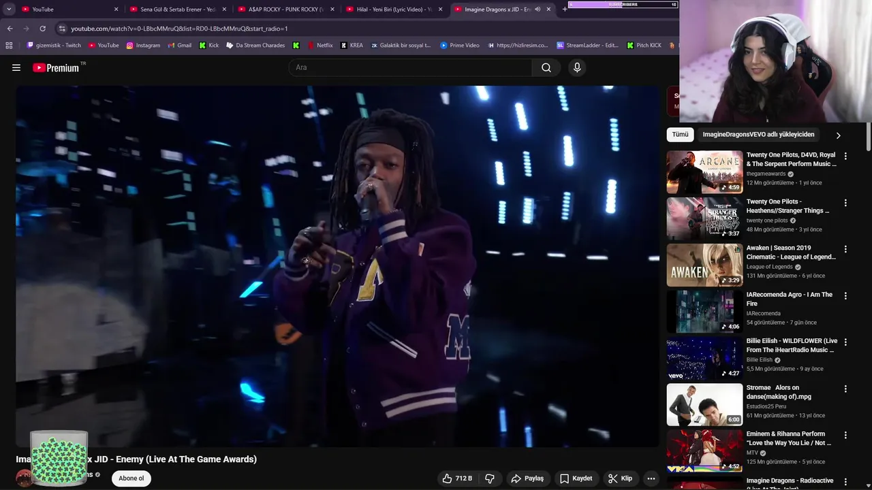The image size is (872, 490).
Task: Click the Abone ol subscribe button
Action: coord(131,478)
